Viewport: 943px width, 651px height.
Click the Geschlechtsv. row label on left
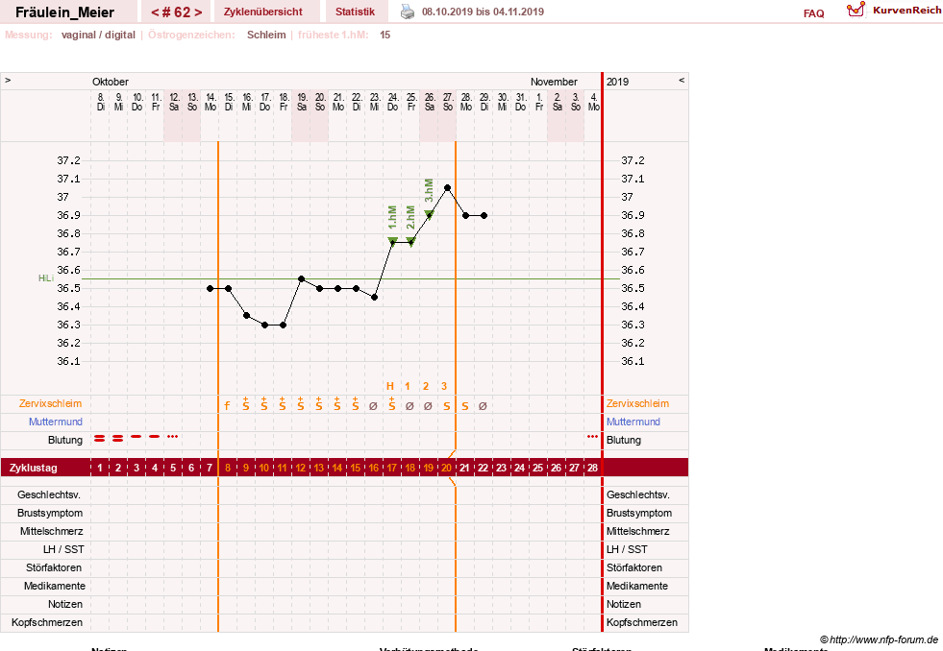coord(49,494)
